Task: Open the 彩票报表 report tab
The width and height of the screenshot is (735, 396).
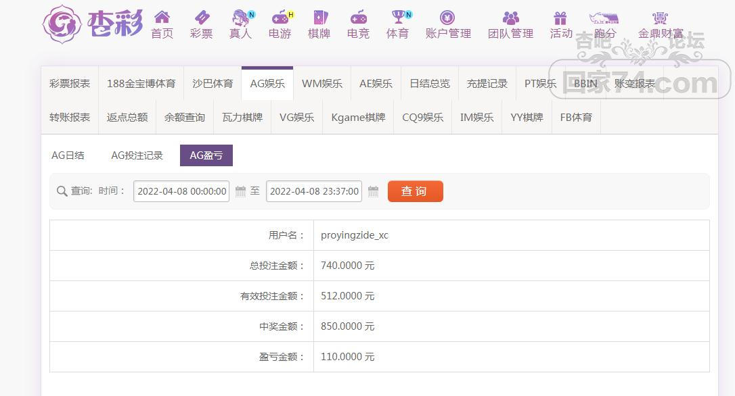Action: click(x=70, y=84)
